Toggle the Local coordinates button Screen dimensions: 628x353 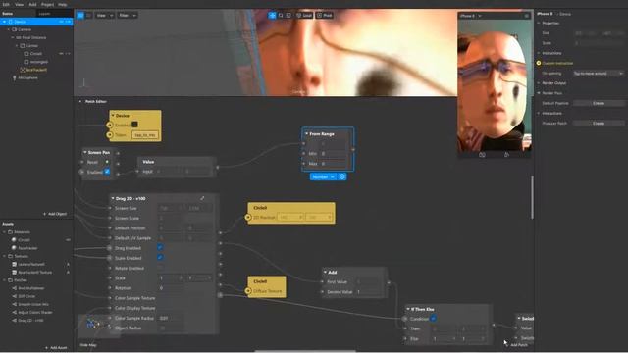pyautogui.click(x=304, y=16)
